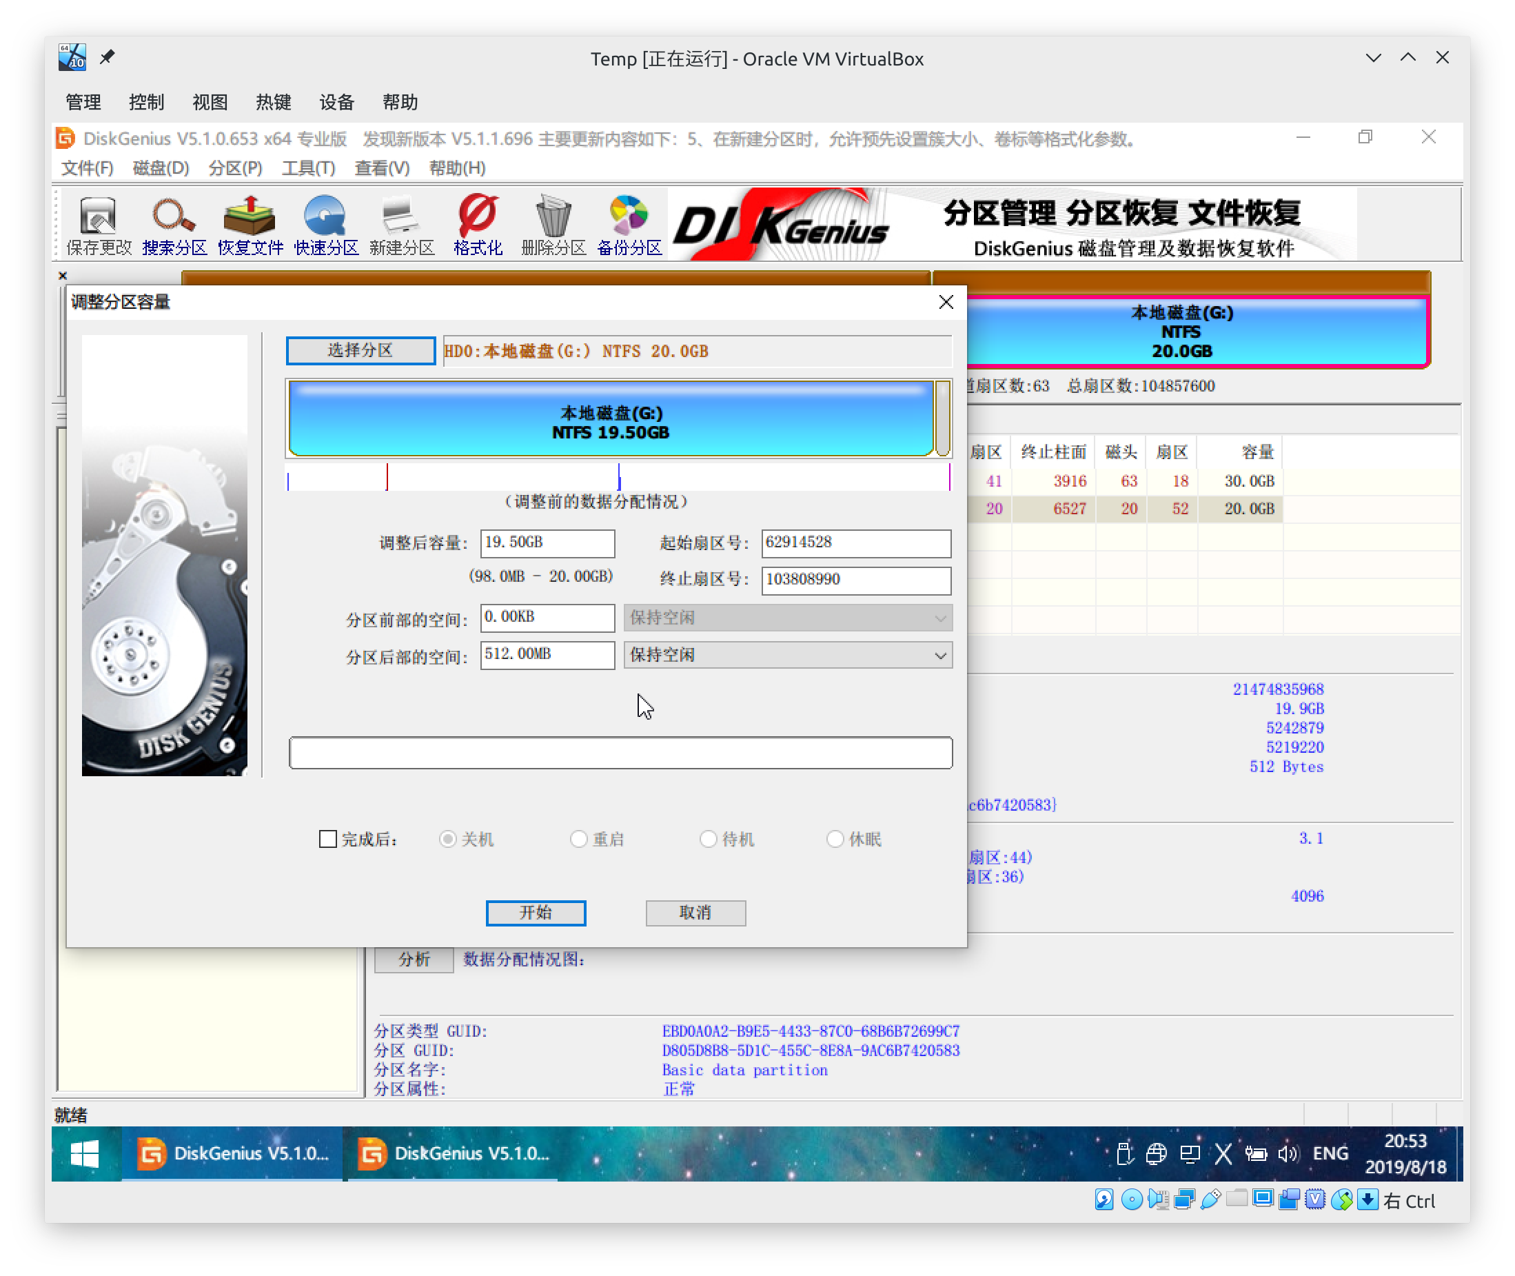
Task: Click the ENG language indicator in taskbar
Action: 1330,1153
